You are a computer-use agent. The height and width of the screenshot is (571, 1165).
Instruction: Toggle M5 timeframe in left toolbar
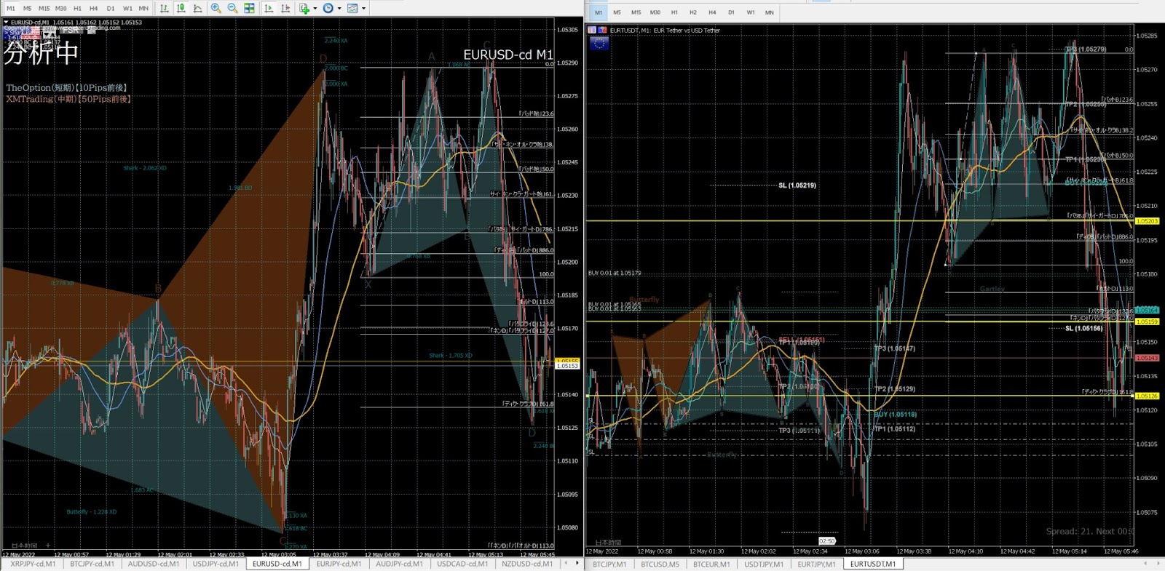[27, 9]
